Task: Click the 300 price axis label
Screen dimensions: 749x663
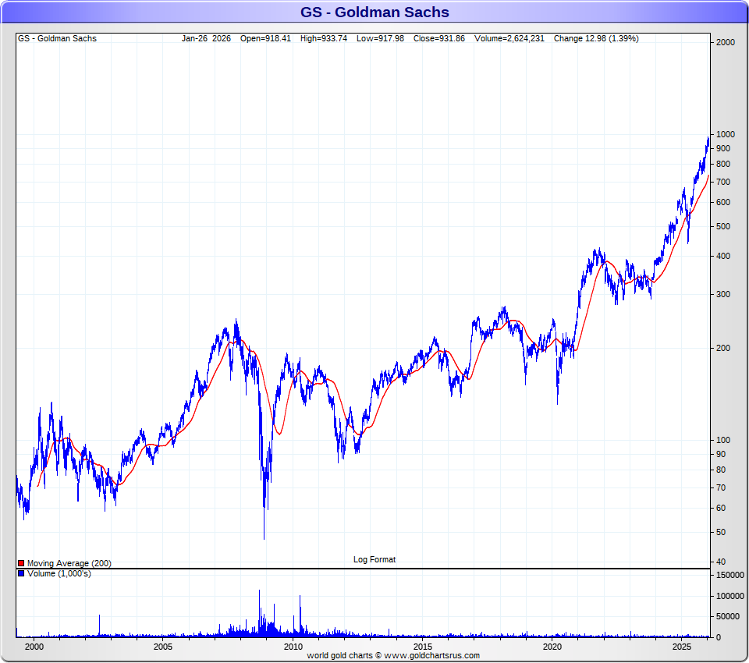Action: (723, 294)
